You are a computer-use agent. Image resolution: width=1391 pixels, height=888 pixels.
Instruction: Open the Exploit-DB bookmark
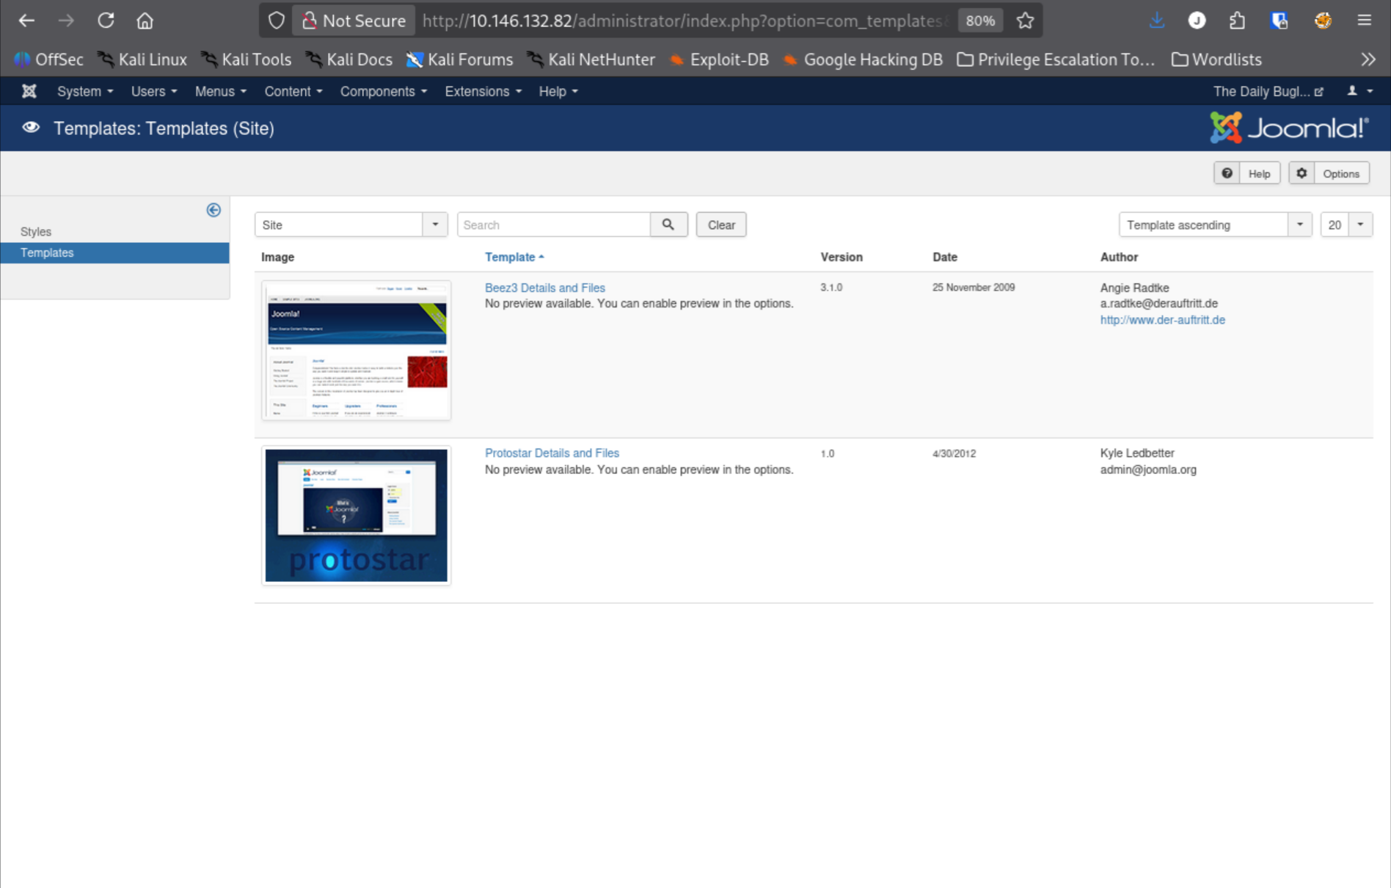pyautogui.click(x=719, y=59)
